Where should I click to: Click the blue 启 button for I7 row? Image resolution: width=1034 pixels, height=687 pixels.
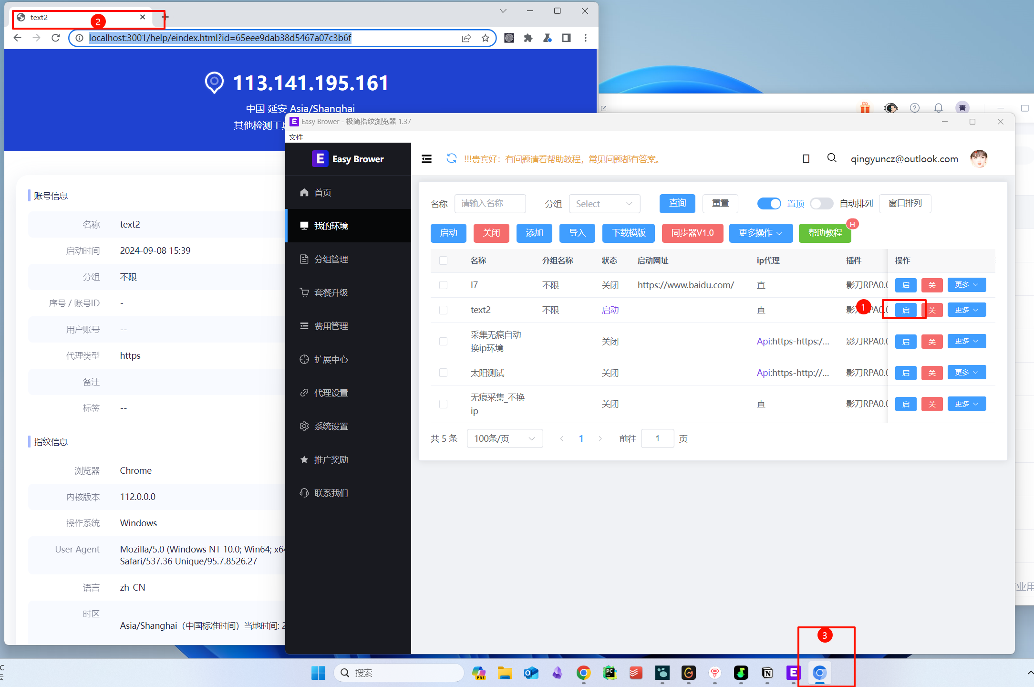pyautogui.click(x=905, y=285)
